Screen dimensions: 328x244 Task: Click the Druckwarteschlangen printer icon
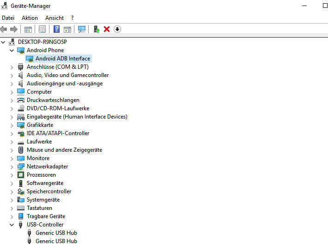(x=21, y=100)
